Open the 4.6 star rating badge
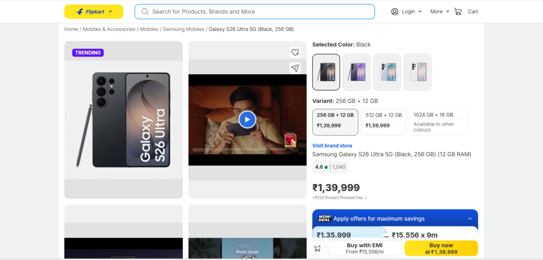 (330, 167)
